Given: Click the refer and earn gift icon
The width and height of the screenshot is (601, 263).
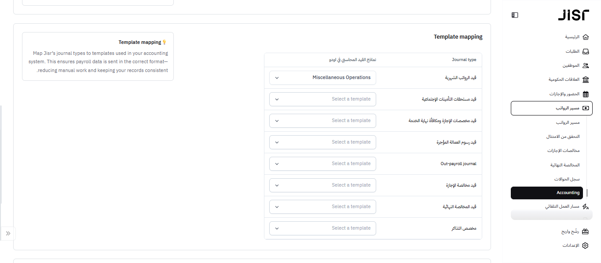Looking at the screenshot, I should pyautogui.click(x=585, y=231).
